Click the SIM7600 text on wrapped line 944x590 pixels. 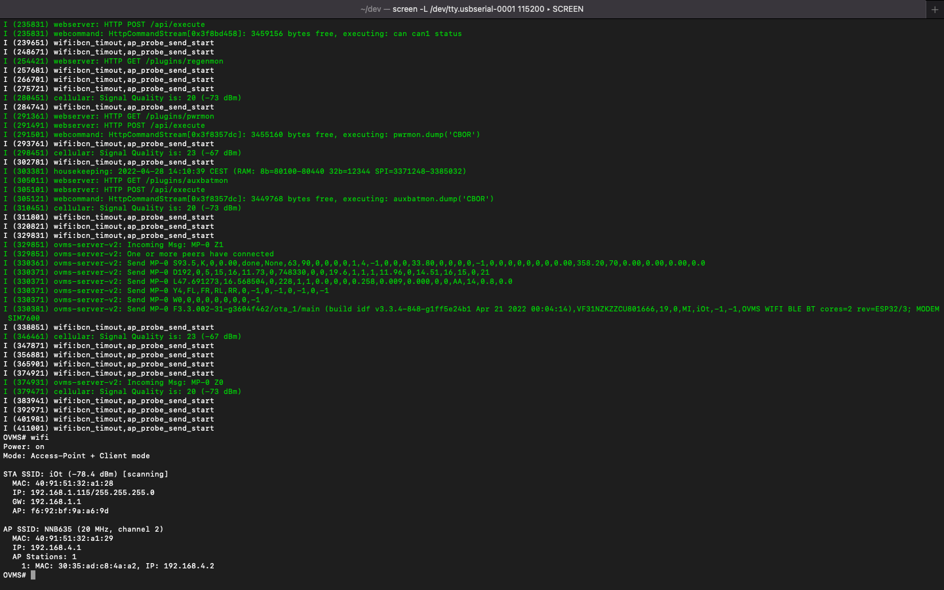click(24, 318)
